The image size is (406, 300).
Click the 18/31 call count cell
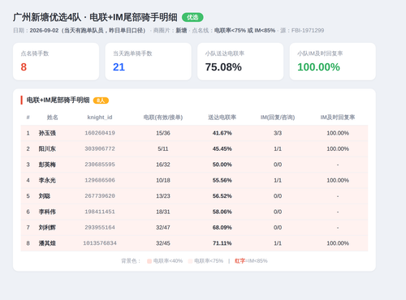163,212
